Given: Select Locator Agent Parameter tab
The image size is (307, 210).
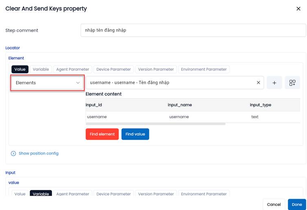Looking at the screenshot, I should [73, 69].
